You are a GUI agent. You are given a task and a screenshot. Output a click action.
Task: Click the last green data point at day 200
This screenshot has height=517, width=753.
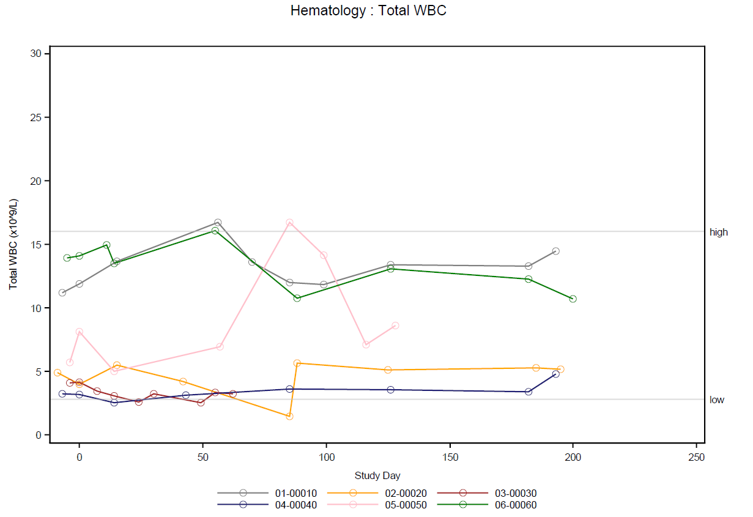coord(573,299)
